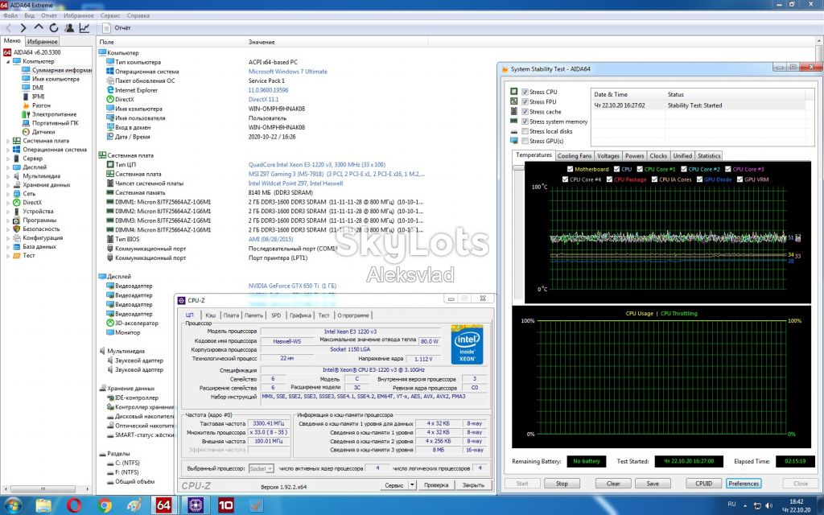This screenshot has width=824, height=515.
Task: Click the Save button in stability test
Action: 653,484
